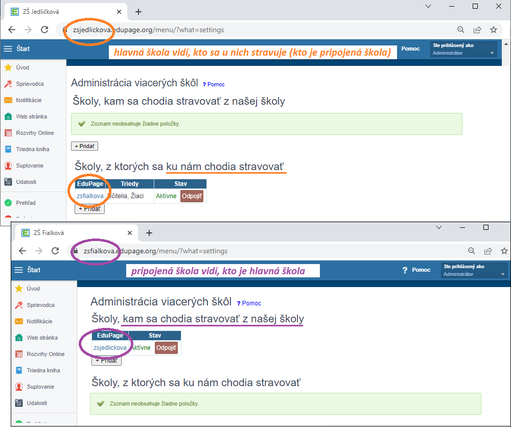Open Pomoc link beside heading in ZŠ Jedličková
The height and width of the screenshot is (427, 511).
[214, 84]
